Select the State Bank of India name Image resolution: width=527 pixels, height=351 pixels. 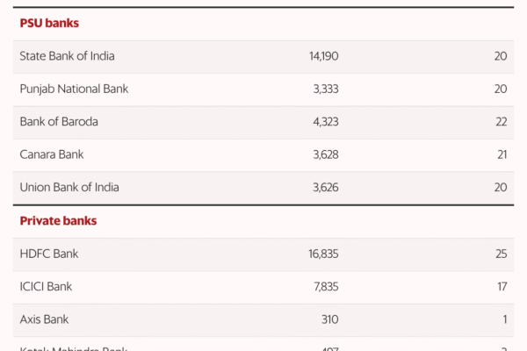coord(68,56)
